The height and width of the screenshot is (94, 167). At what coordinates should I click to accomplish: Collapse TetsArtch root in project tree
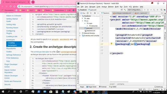80,16
